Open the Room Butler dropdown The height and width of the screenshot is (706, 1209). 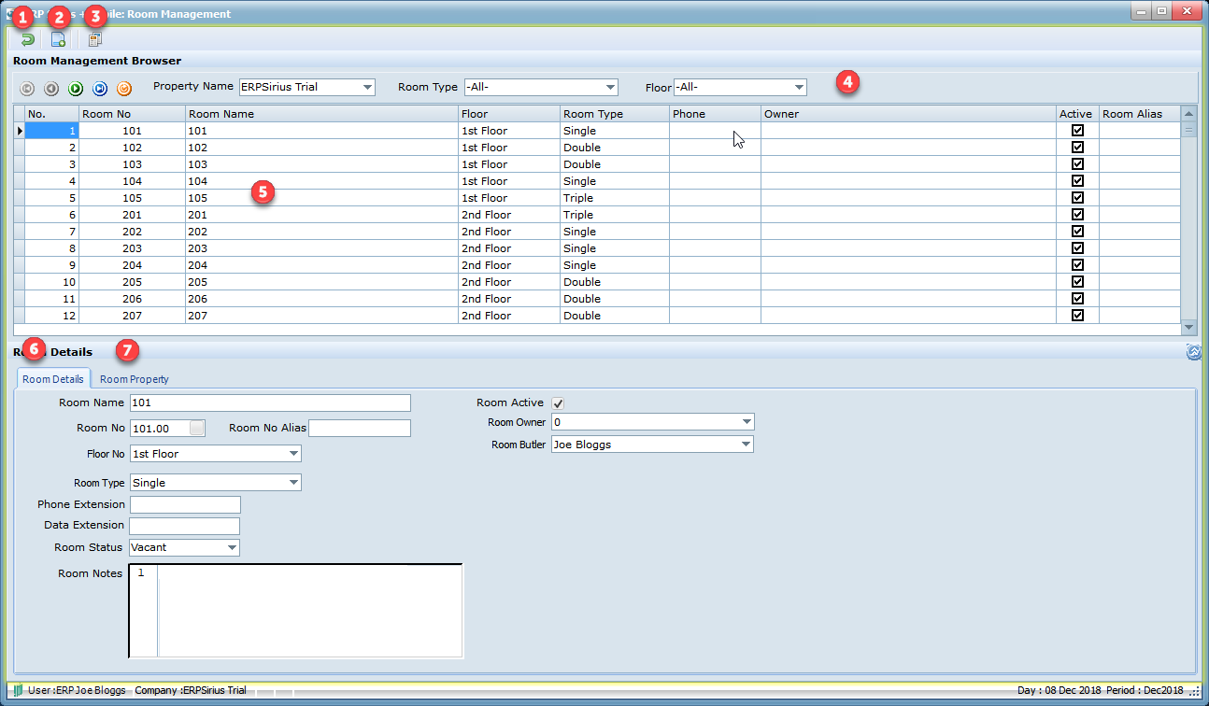(x=746, y=445)
